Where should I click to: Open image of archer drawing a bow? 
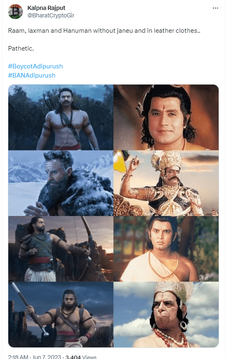pos(61,249)
